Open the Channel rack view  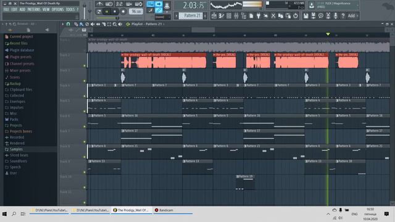229,16
